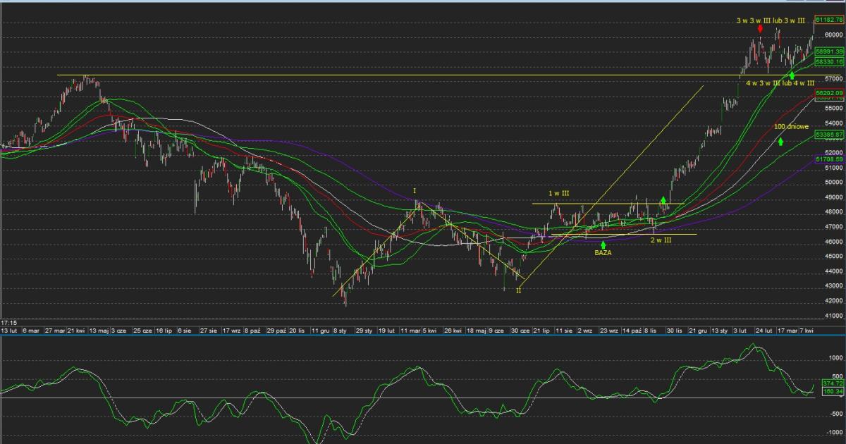Select the '1 w III' wave label
The image size is (846, 444).
559,194
